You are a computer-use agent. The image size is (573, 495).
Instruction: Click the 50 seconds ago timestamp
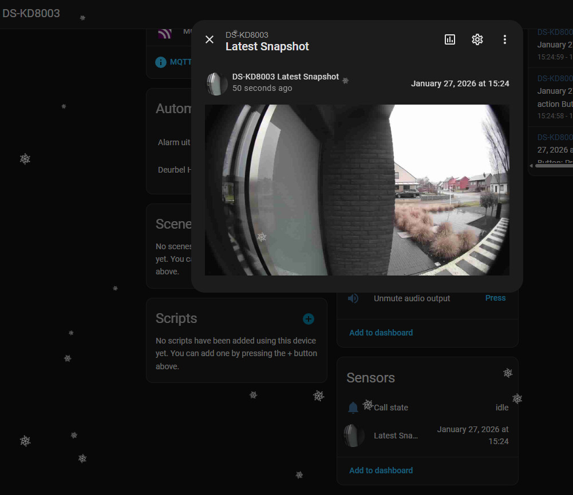pyautogui.click(x=262, y=88)
